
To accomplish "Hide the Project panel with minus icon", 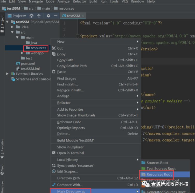I will coord(55,16).
